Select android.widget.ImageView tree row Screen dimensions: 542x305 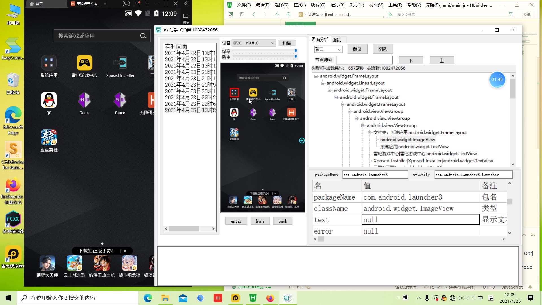[x=408, y=140]
